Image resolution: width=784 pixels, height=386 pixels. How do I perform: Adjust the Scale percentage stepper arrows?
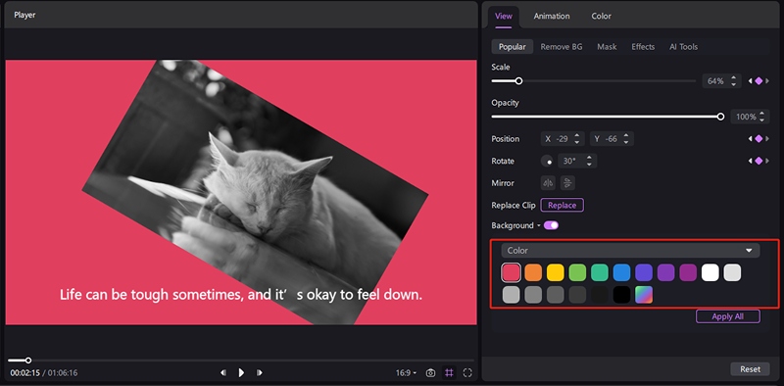pyautogui.click(x=733, y=81)
